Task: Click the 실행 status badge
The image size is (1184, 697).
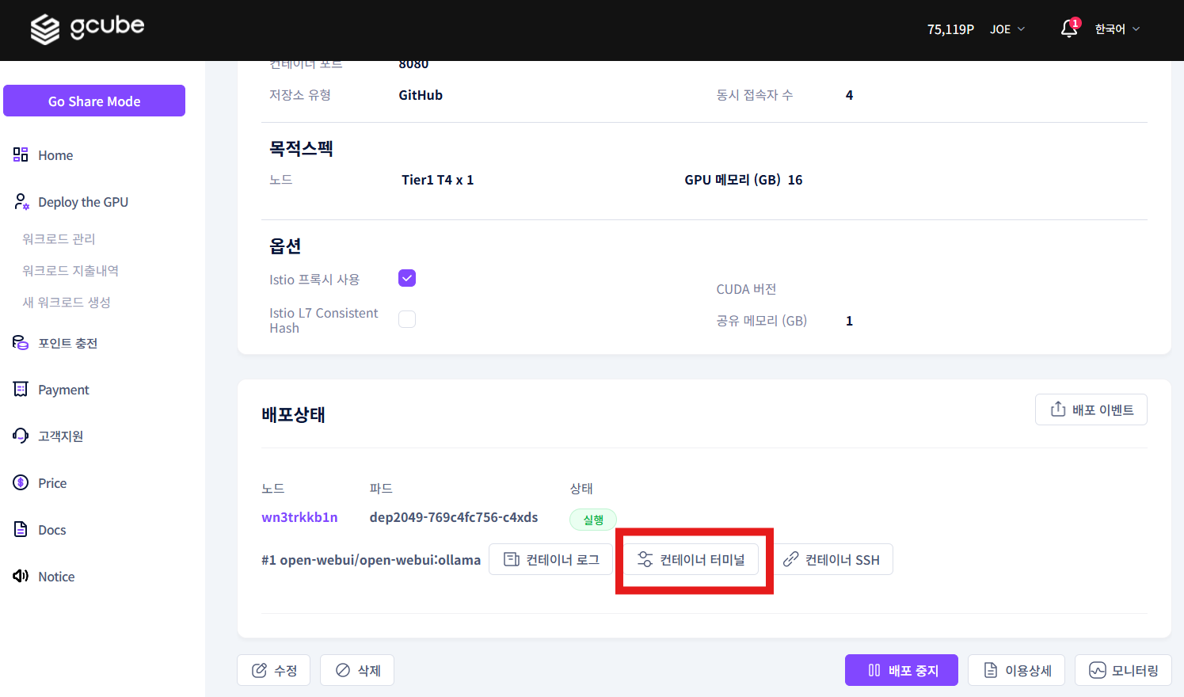Action: [x=592, y=520]
